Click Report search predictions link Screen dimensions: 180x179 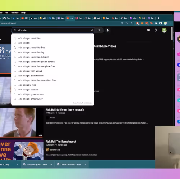pos(82,103)
